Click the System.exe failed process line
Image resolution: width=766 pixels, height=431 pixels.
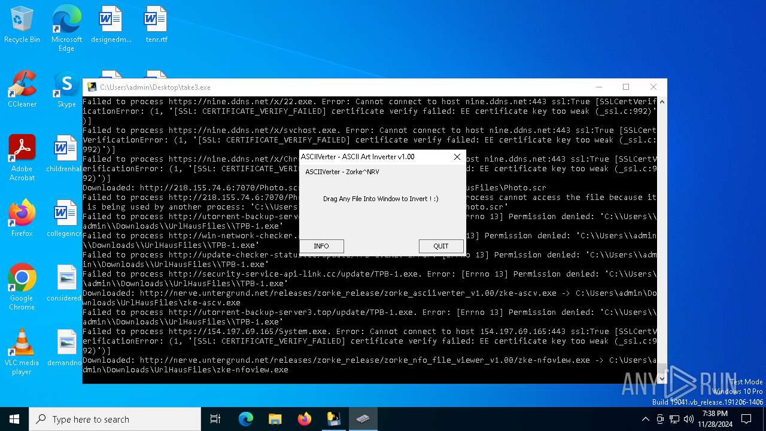pyautogui.click(x=369, y=341)
